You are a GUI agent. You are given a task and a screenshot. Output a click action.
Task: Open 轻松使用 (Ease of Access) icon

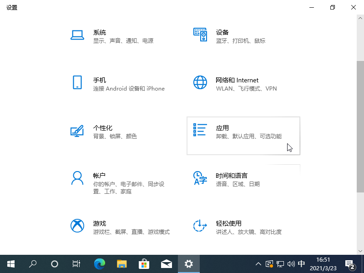(x=200, y=226)
